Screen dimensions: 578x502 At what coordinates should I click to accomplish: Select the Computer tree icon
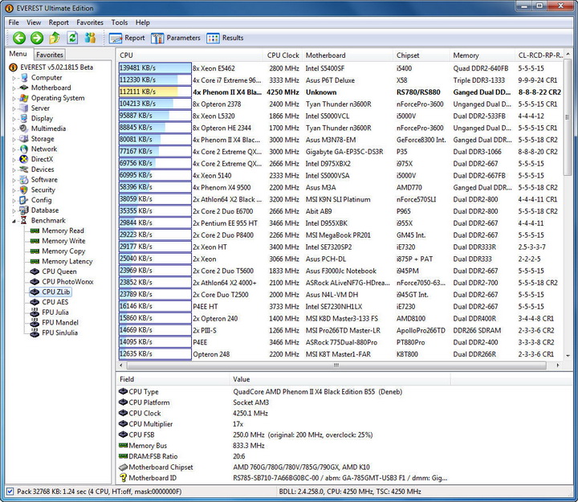click(x=24, y=77)
